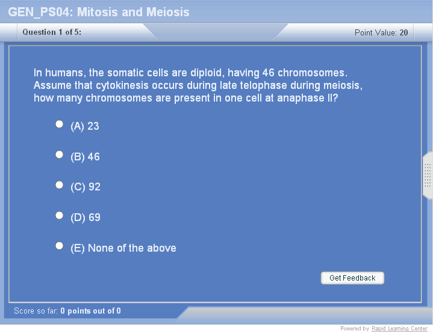
Task: Click the dotted side-panel grip handle
Action: tap(428, 175)
